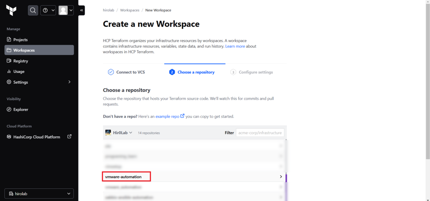Go to Projects in sidebar
The width and height of the screenshot is (430, 201).
pyautogui.click(x=39, y=40)
